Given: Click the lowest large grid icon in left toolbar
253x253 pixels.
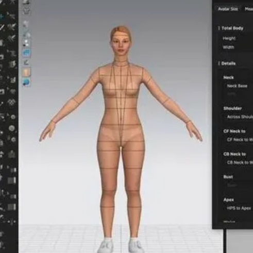Looking at the screenshot, I should coord(12,207).
